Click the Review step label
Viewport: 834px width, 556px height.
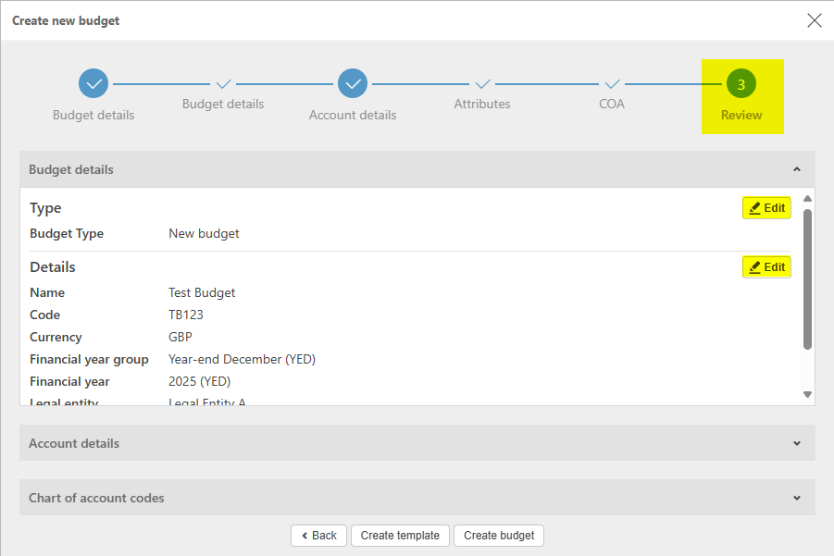pyautogui.click(x=741, y=116)
